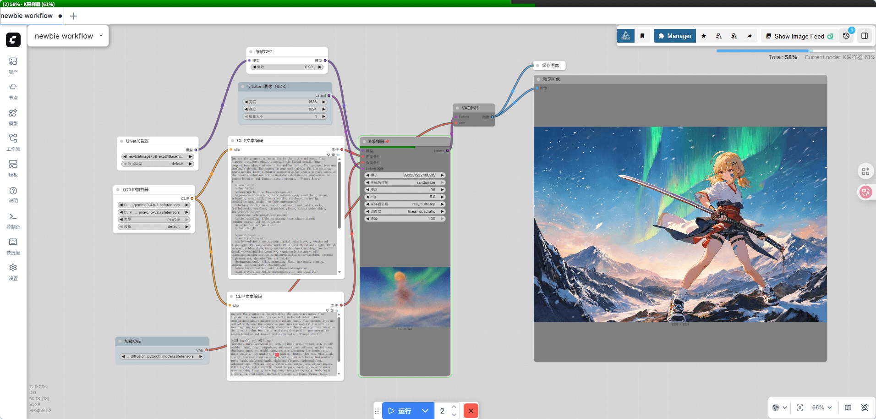Toggle the minimap map icon
Screen dimensions: 876x419
[848, 408]
